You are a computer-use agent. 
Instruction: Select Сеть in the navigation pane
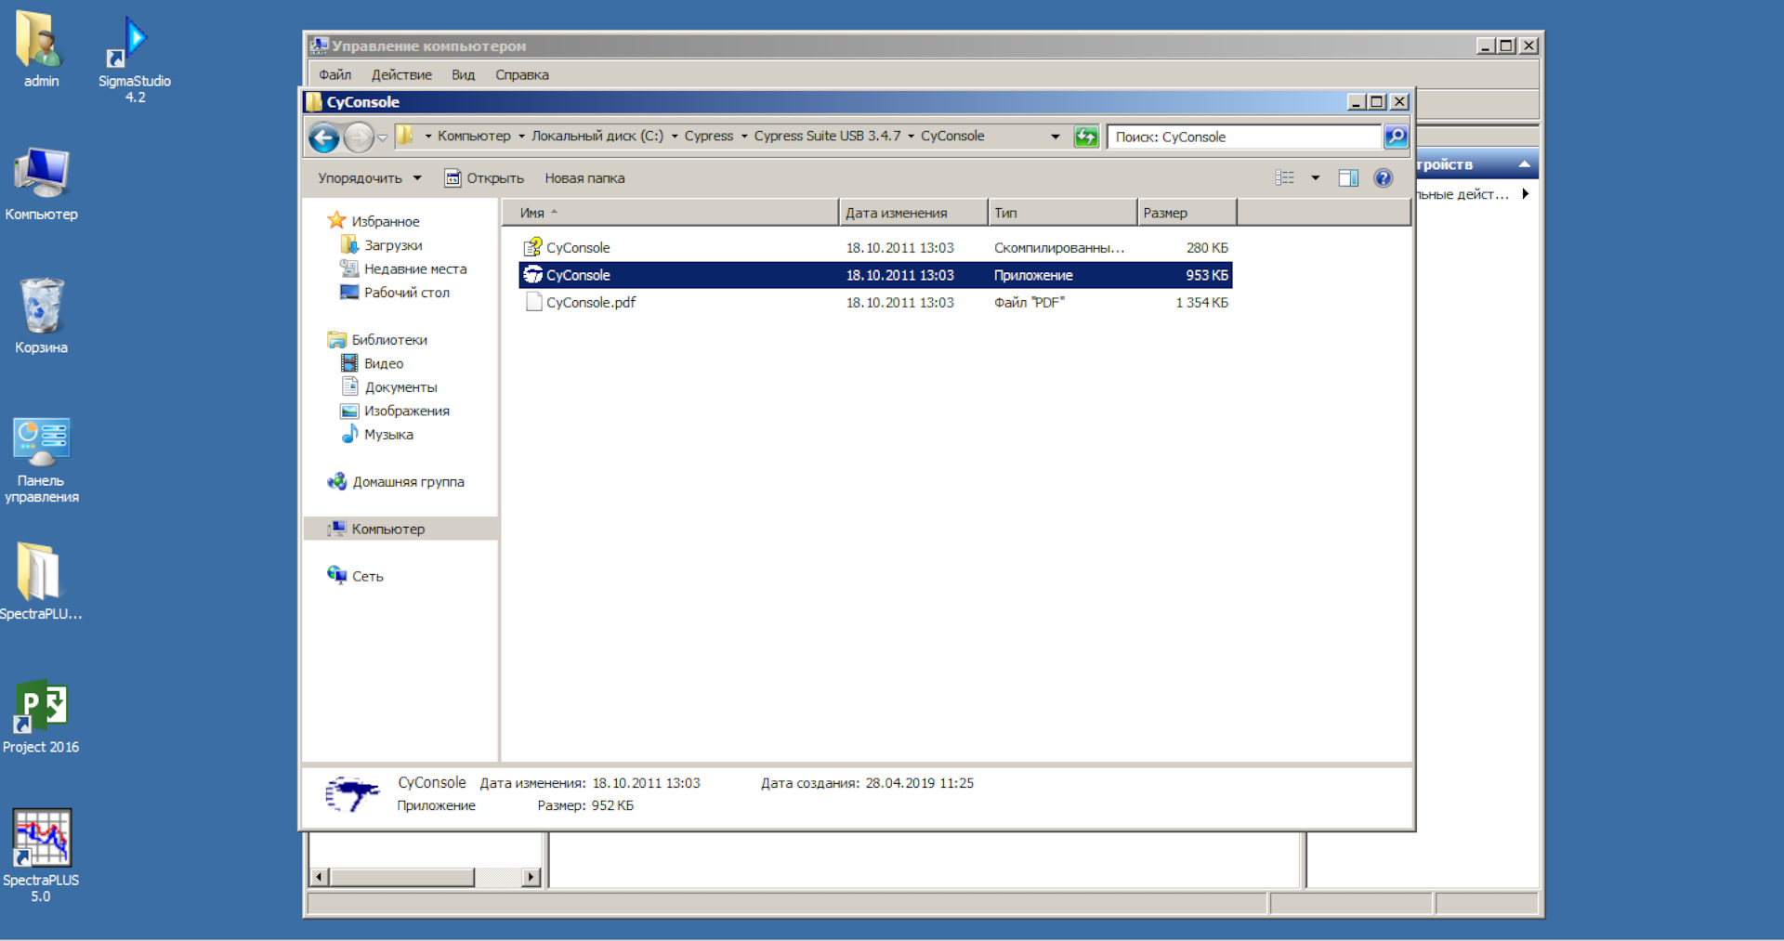click(x=367, y=576)
